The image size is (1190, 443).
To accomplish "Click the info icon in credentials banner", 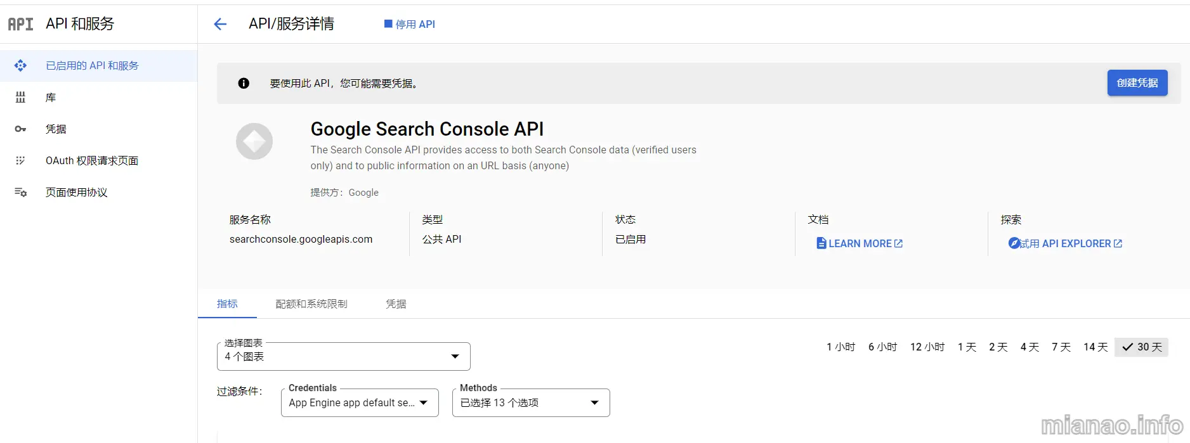I will pyautogui.click(x=244, y=83).
